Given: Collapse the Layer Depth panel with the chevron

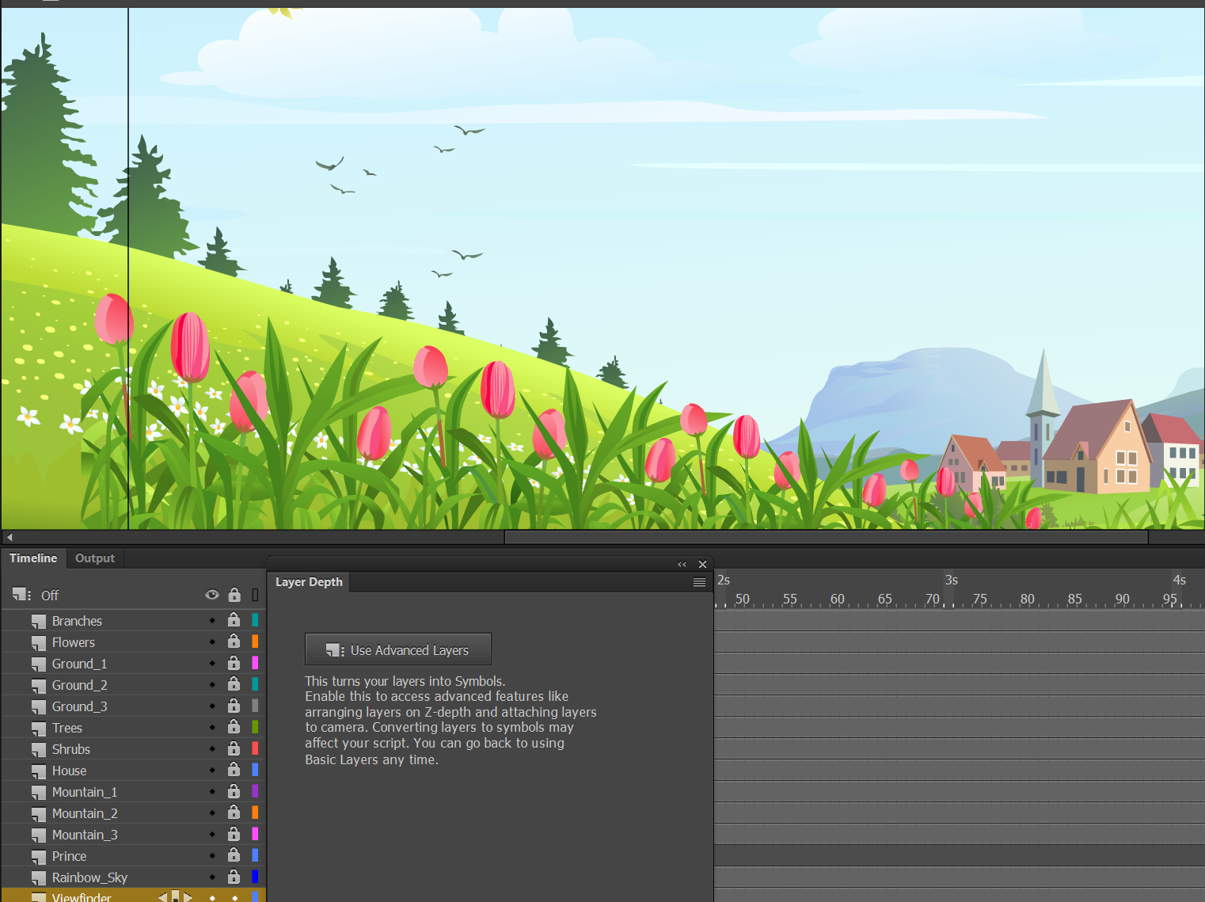Looking at the screenshot, I should 681,564.
